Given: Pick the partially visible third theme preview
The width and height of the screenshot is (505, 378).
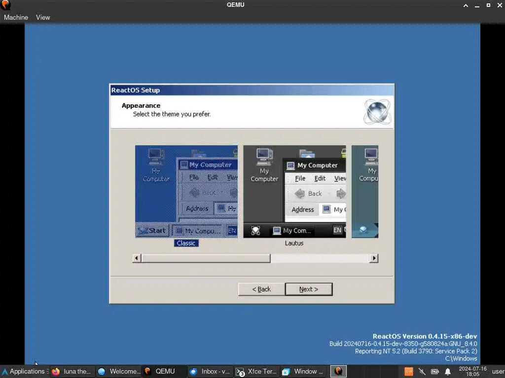Looking at the screenshot, I should [365, 191].
